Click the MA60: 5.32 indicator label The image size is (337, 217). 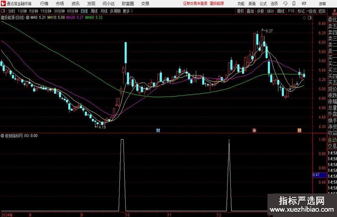click(x=94, y=17)
